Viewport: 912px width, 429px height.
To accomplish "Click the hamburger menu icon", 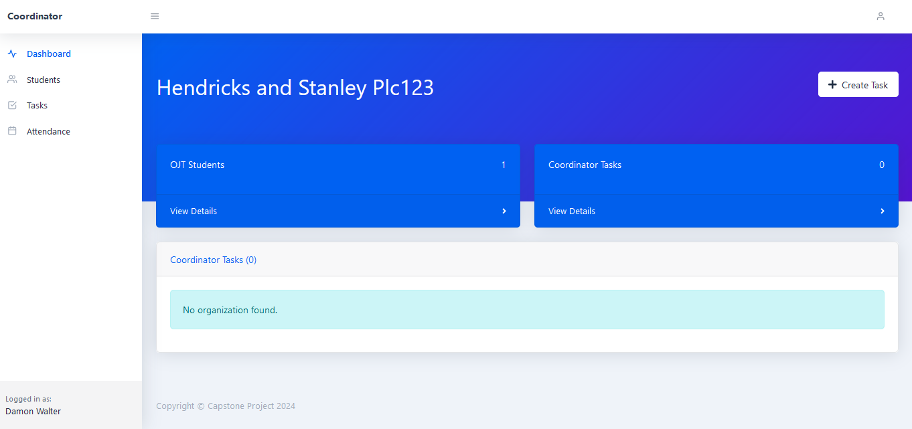I will coord(155,16).
